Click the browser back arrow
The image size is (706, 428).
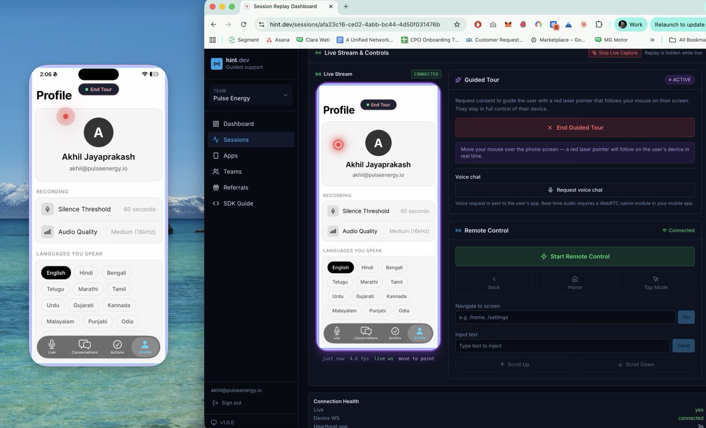point(213,25)
